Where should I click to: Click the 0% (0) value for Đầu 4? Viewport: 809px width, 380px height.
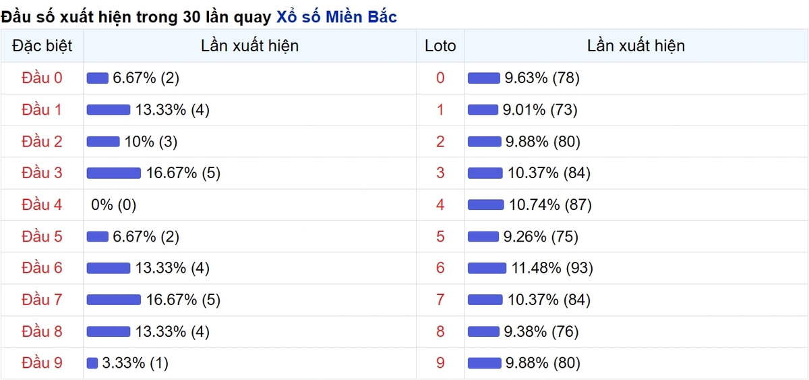tap(113, 205)
